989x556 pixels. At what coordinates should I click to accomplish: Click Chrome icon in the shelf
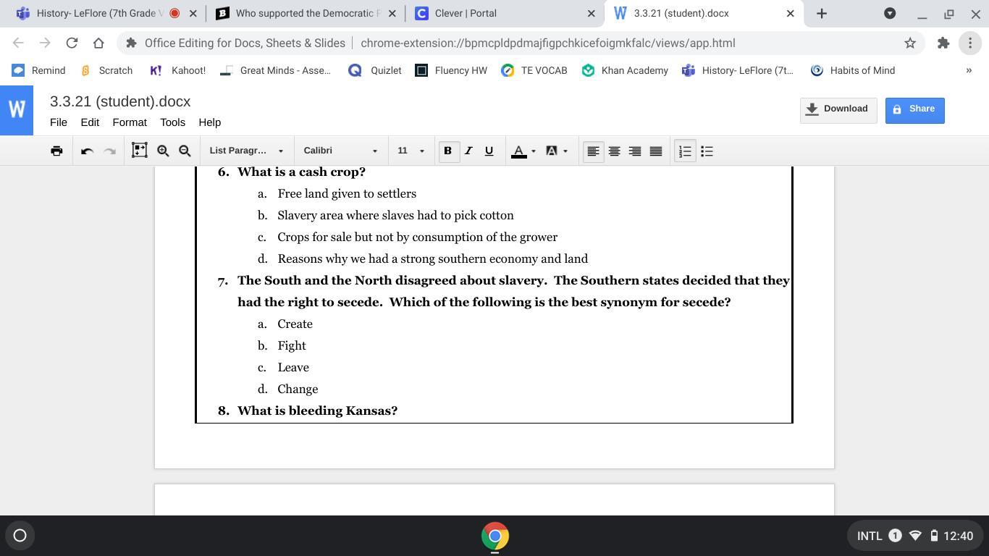tap(495, 536)
